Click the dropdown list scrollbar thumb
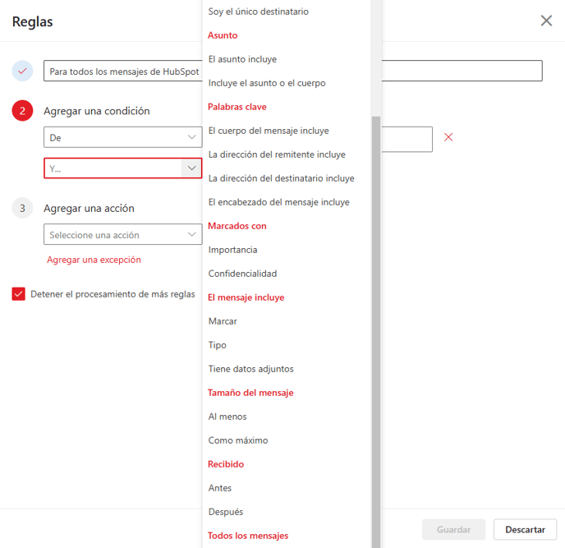This screenshot has width=565, height=548. click(376, 332)
